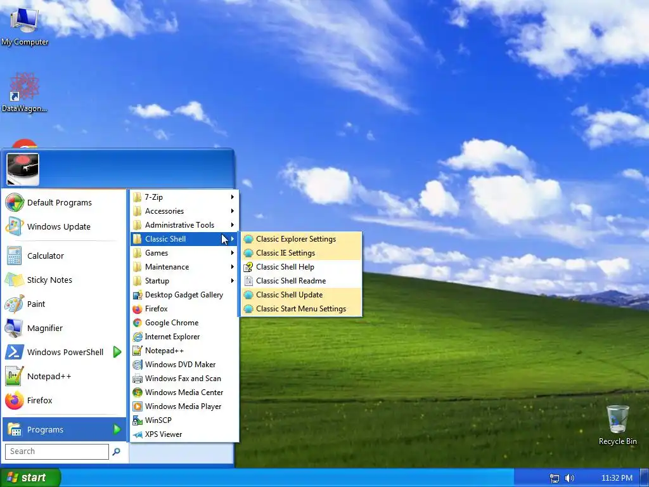Open Google Chrome in Programs list
This screenshot has height=487, width=649.
tap(184, 323)
